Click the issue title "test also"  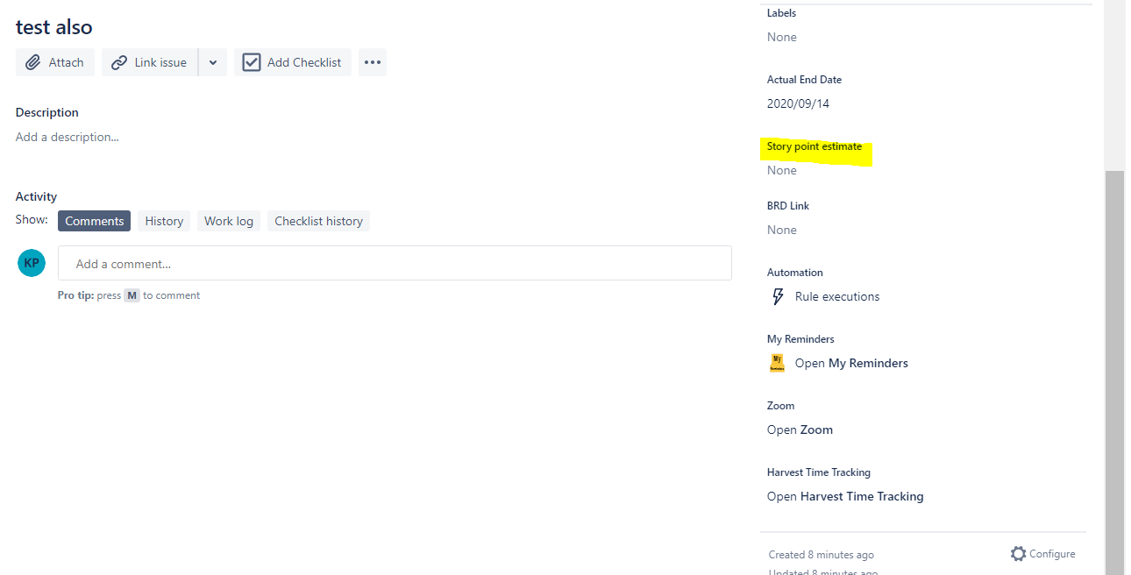[x=54, y=27]
